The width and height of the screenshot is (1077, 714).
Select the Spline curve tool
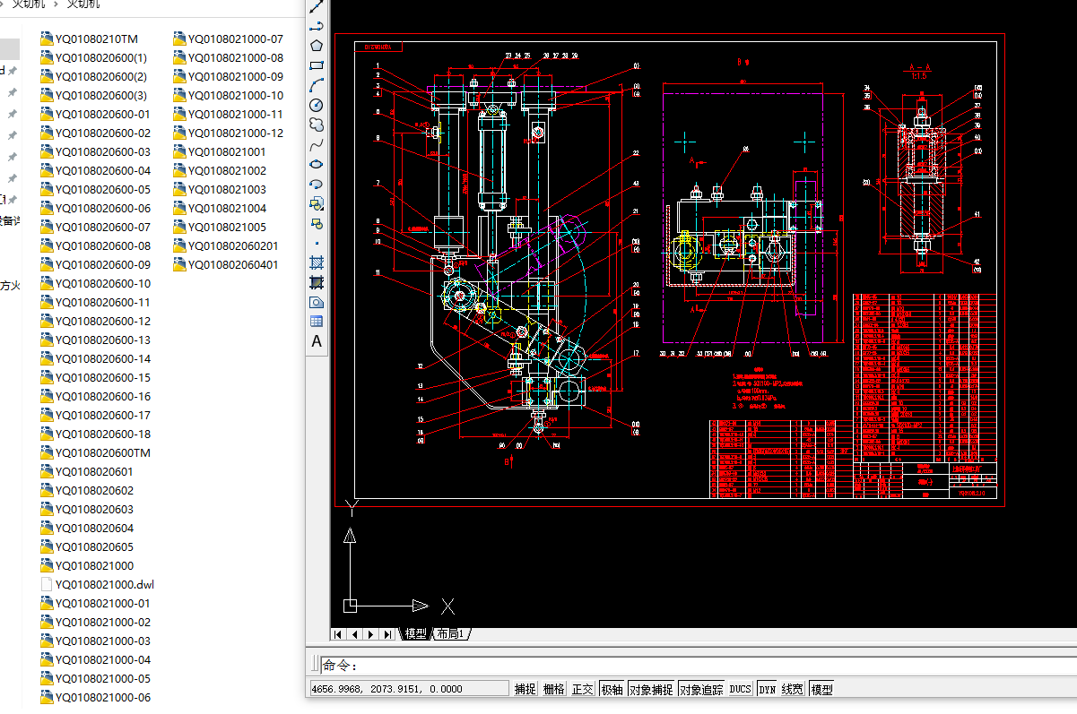(x=316, y=144)
